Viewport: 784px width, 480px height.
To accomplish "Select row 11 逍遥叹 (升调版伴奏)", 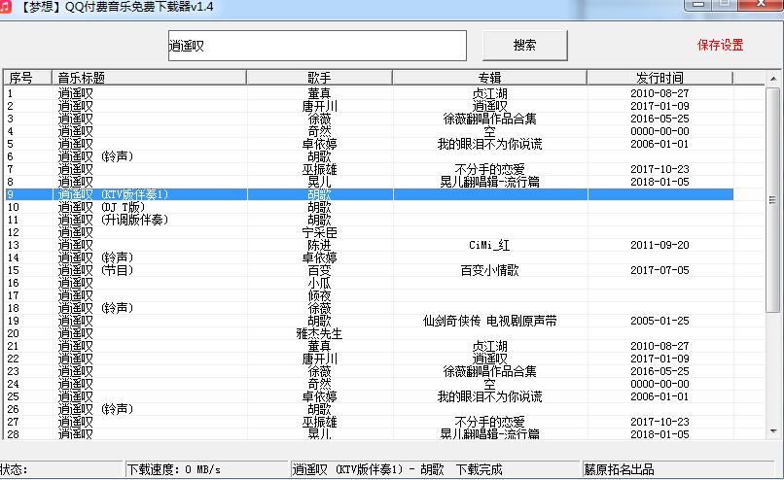I will [x=369, y=220].
